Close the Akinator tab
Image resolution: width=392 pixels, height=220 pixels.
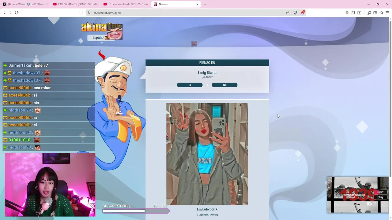197,4
